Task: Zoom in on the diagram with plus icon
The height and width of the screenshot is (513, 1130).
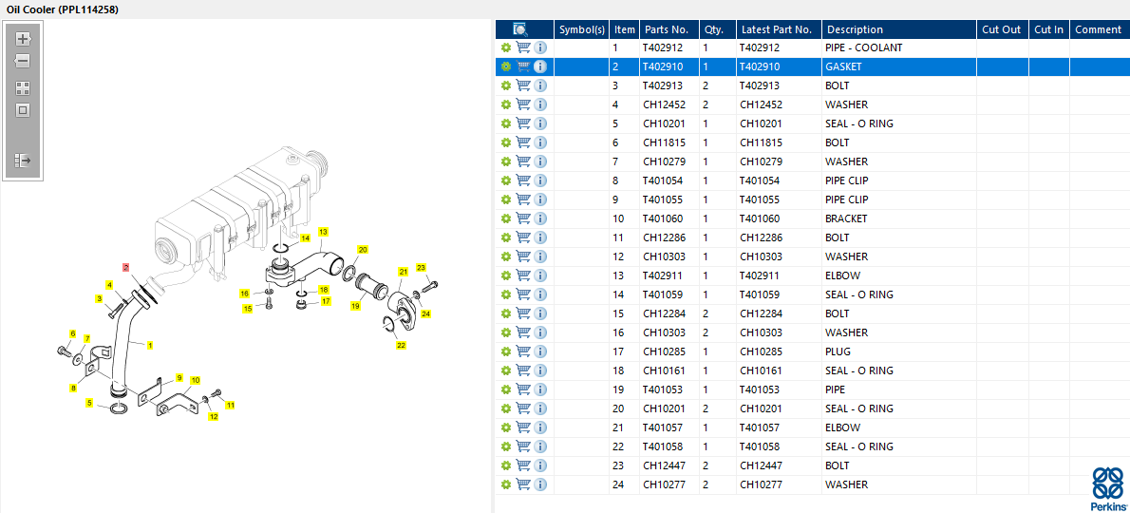Action: [x=23, y=39]
